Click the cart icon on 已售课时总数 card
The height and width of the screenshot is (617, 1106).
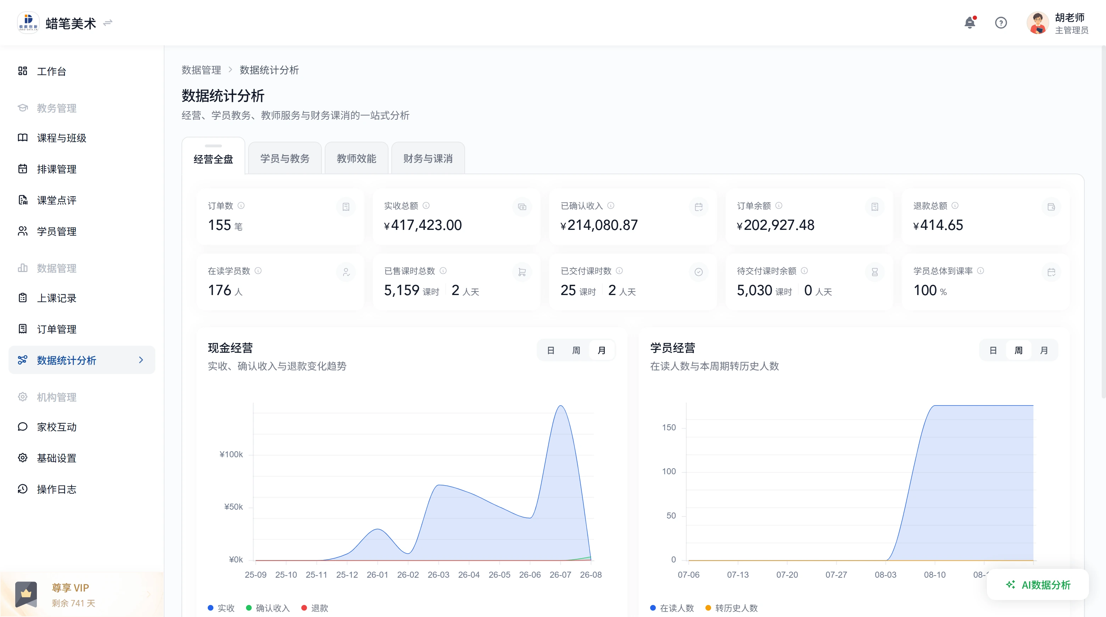tap(522, 272)
